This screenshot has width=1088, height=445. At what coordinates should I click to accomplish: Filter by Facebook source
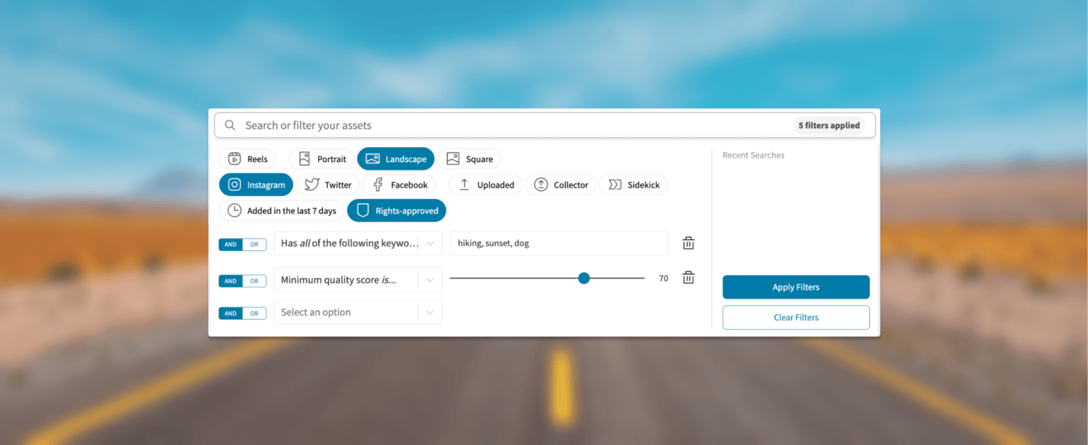point(400,185)
